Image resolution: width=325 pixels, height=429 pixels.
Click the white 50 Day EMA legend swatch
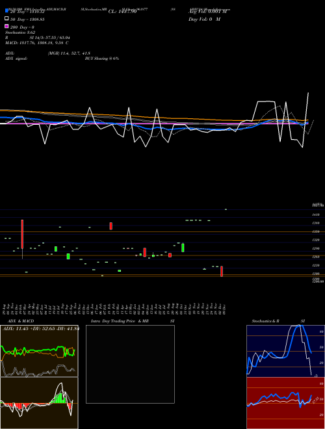click(6, 19)
